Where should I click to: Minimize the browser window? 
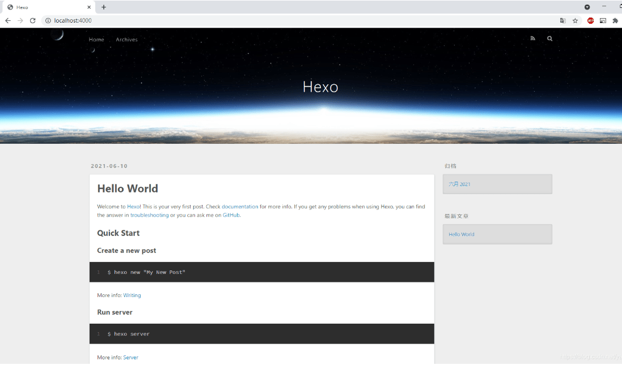[604, 7]
